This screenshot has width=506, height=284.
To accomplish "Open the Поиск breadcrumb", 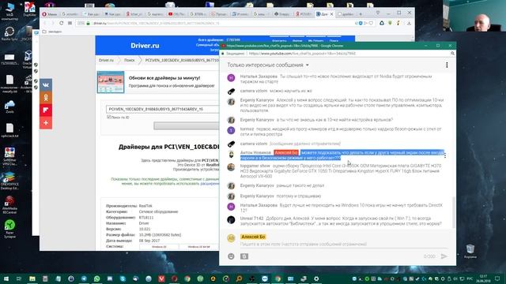I will (x=130, y=60).
